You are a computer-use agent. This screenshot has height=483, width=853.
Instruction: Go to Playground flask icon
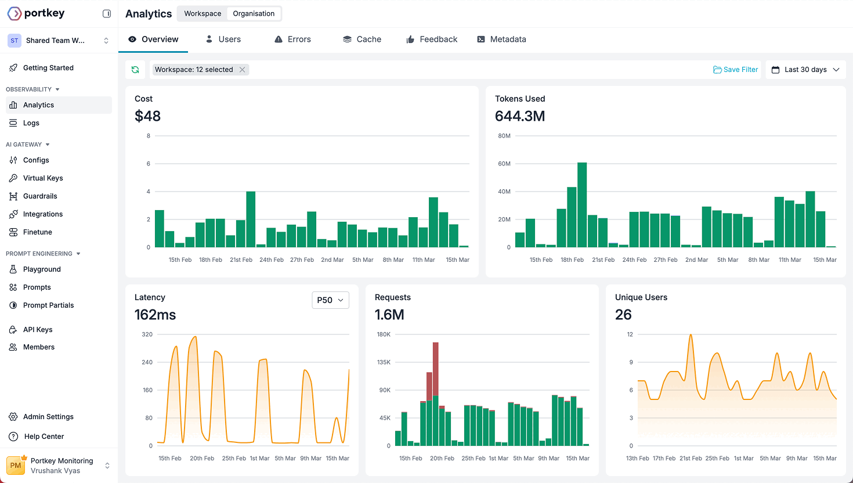click(x=13, y=269)
